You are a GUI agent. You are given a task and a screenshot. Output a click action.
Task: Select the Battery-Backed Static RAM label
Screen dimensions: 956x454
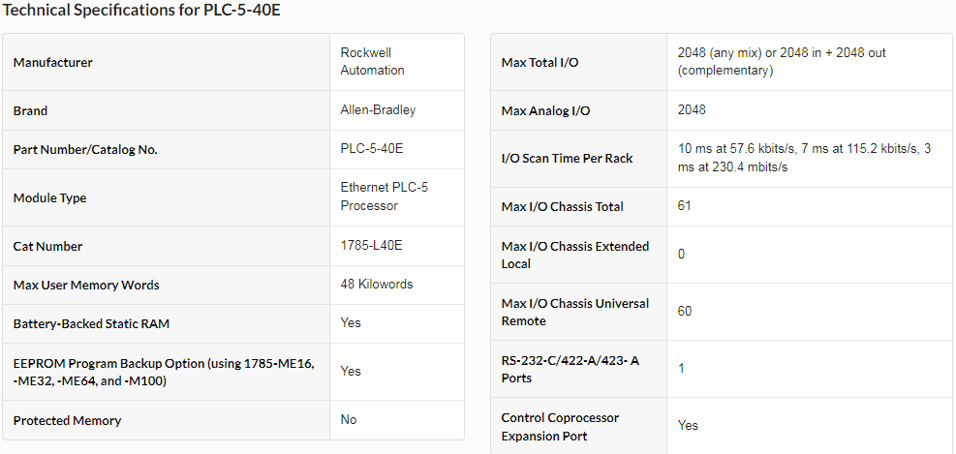(91, 324)
